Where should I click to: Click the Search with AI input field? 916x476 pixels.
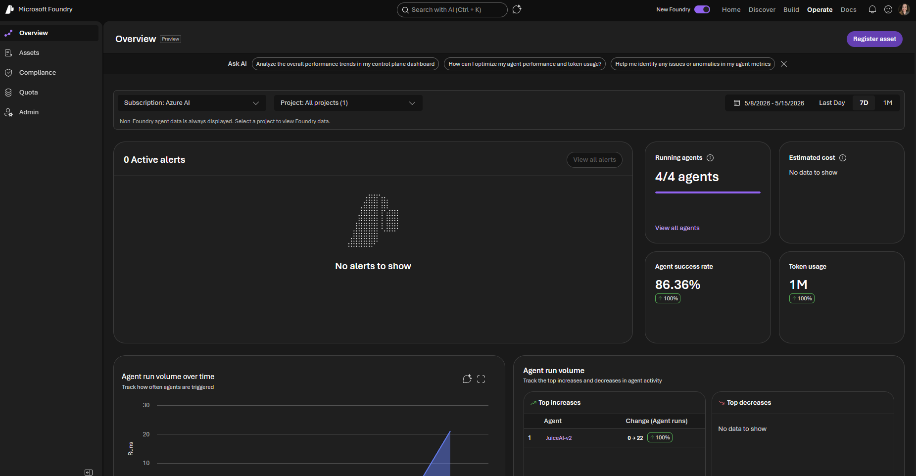452,10
